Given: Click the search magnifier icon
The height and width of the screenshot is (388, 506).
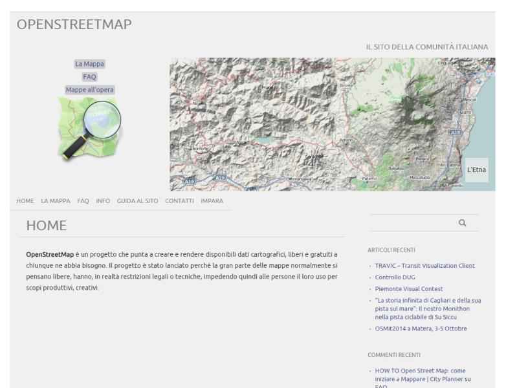Looking at the screenshot, I should tap(462, 222).
